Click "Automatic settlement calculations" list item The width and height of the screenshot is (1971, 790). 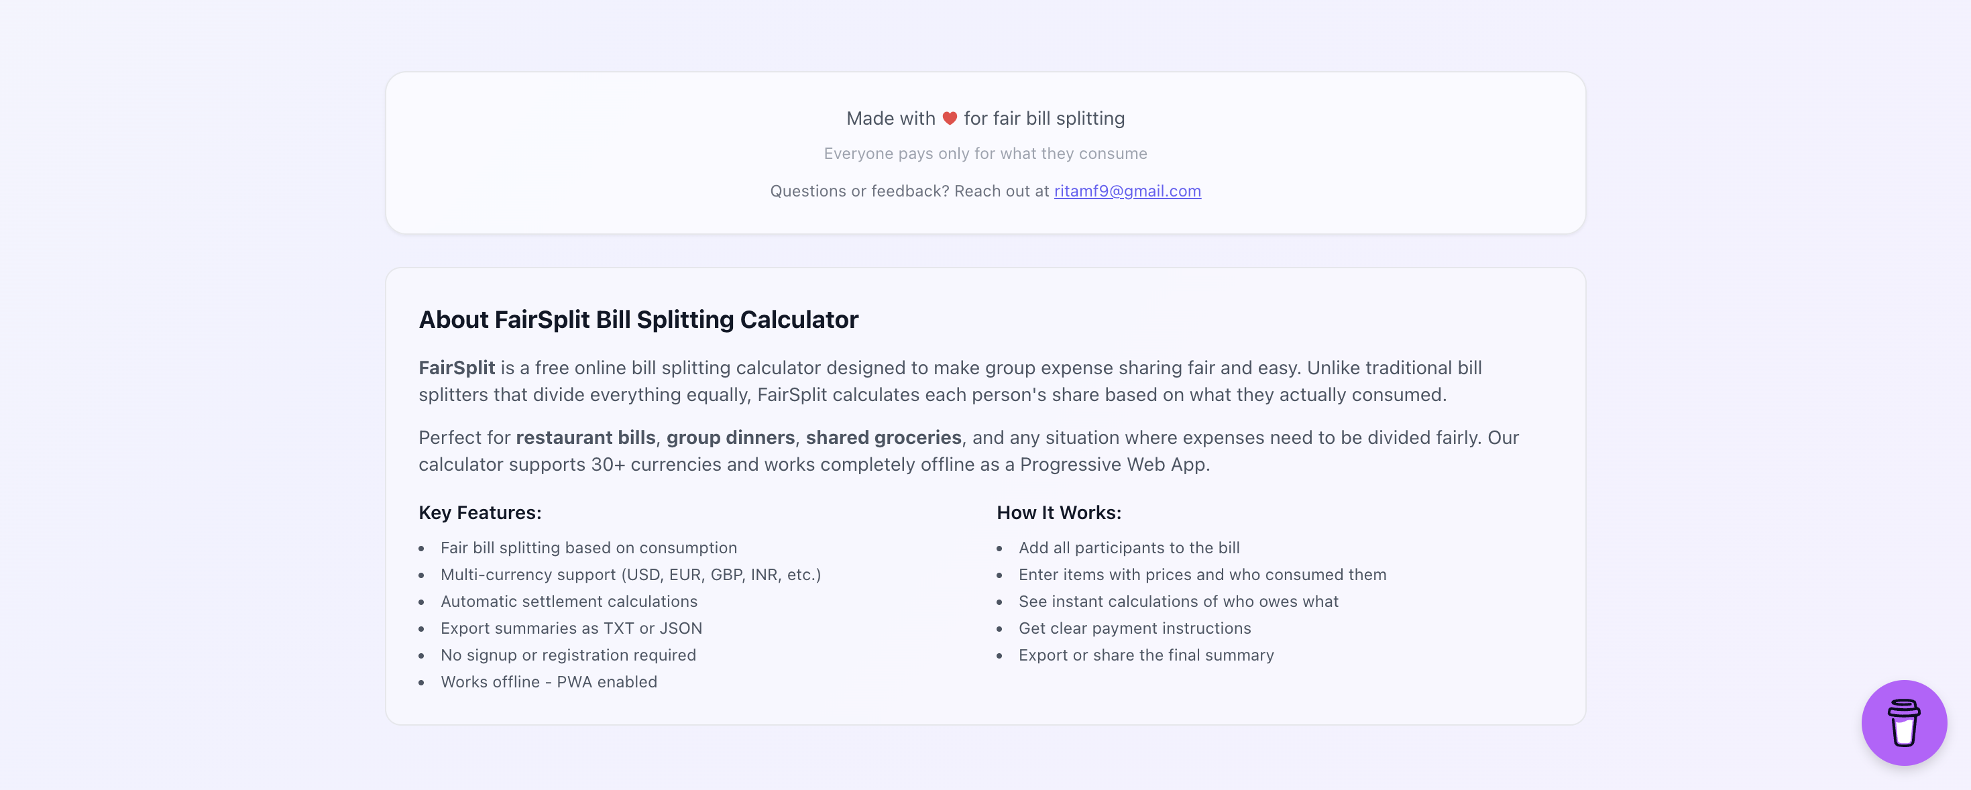click(x=569, y=601)
